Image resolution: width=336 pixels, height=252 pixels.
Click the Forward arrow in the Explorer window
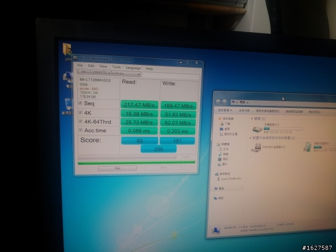click(x=224, y=102)
